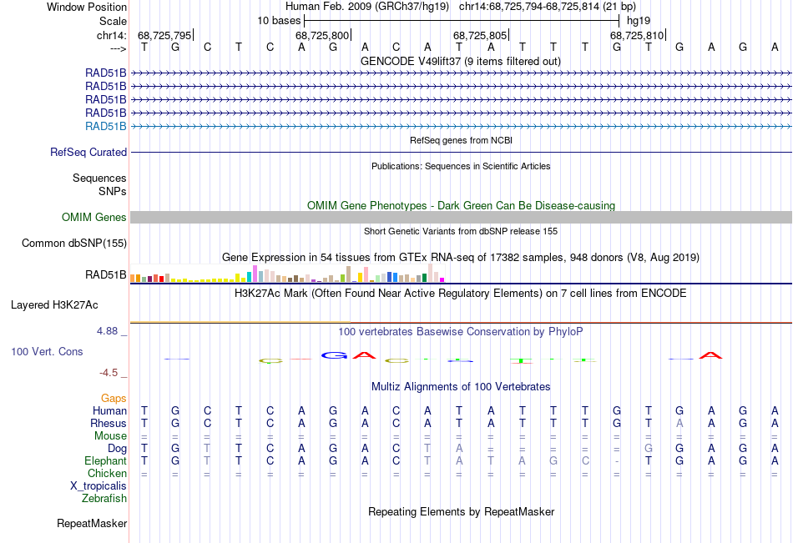
Task: Click the faded G in Dog row
Action: [x=649, y=449]
